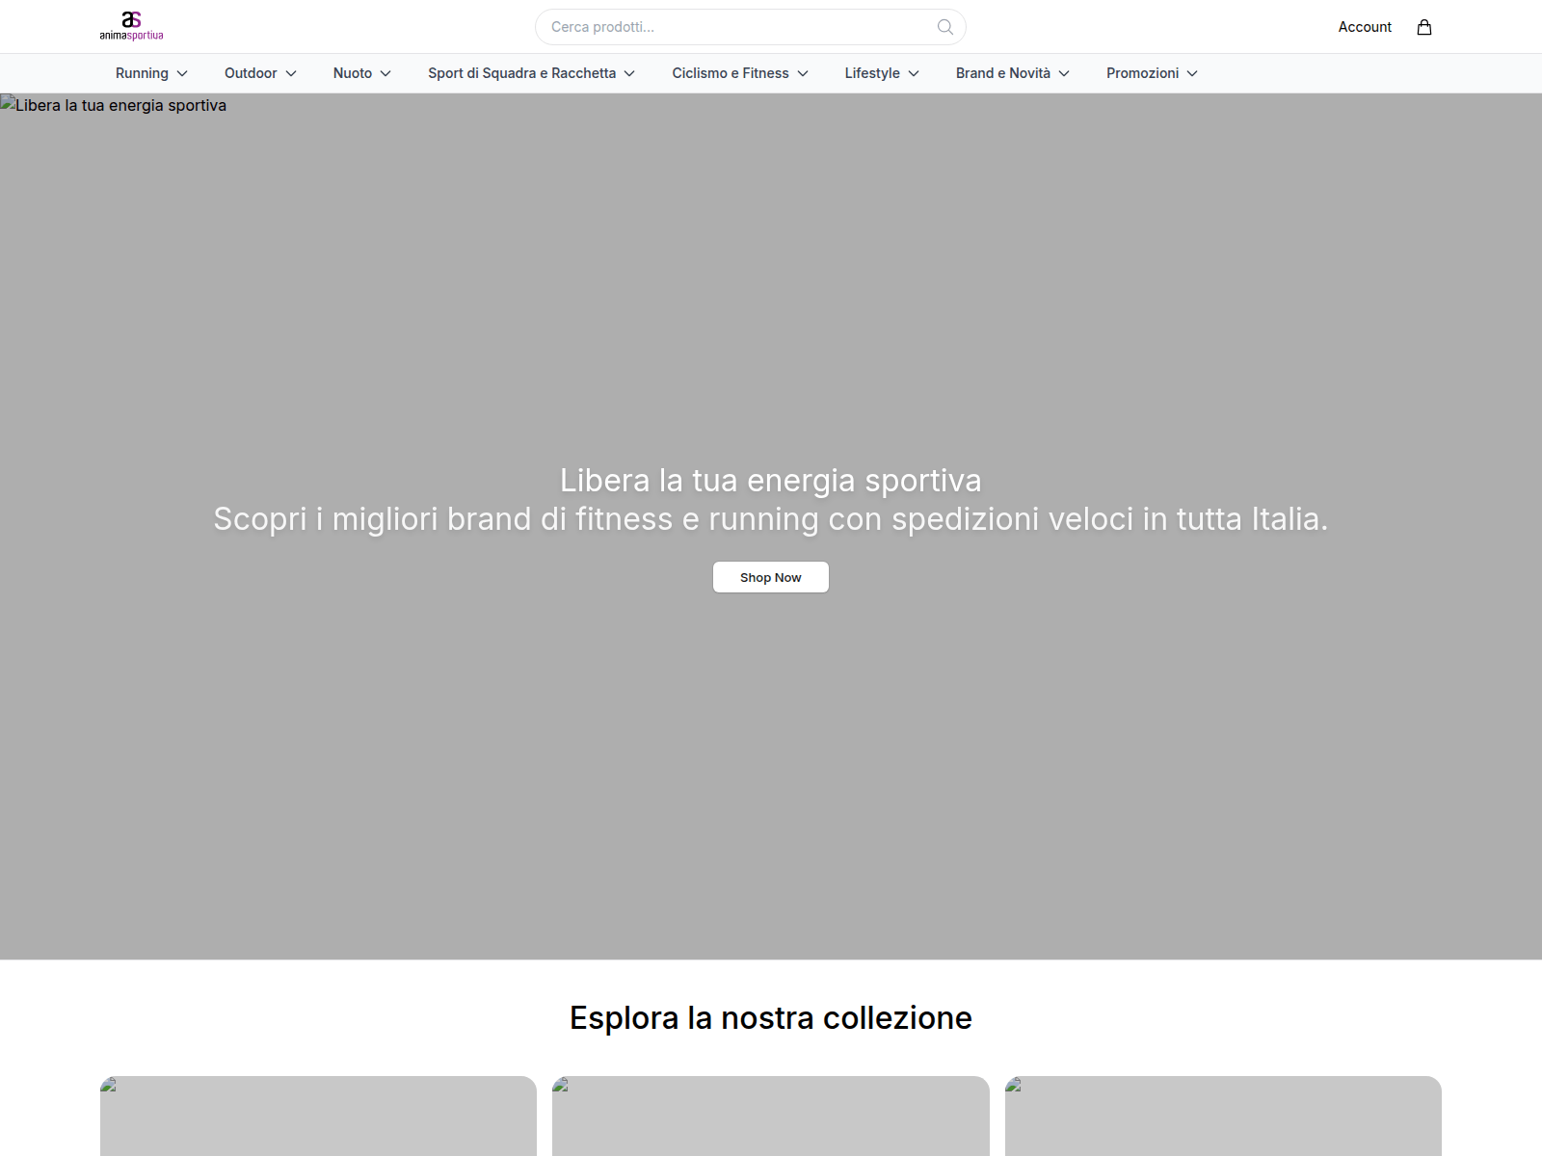Viewport: 1542px width, 1156px height.
Task: Expand the Ciclismo e Fitness chevron
Action: (803, 73)
